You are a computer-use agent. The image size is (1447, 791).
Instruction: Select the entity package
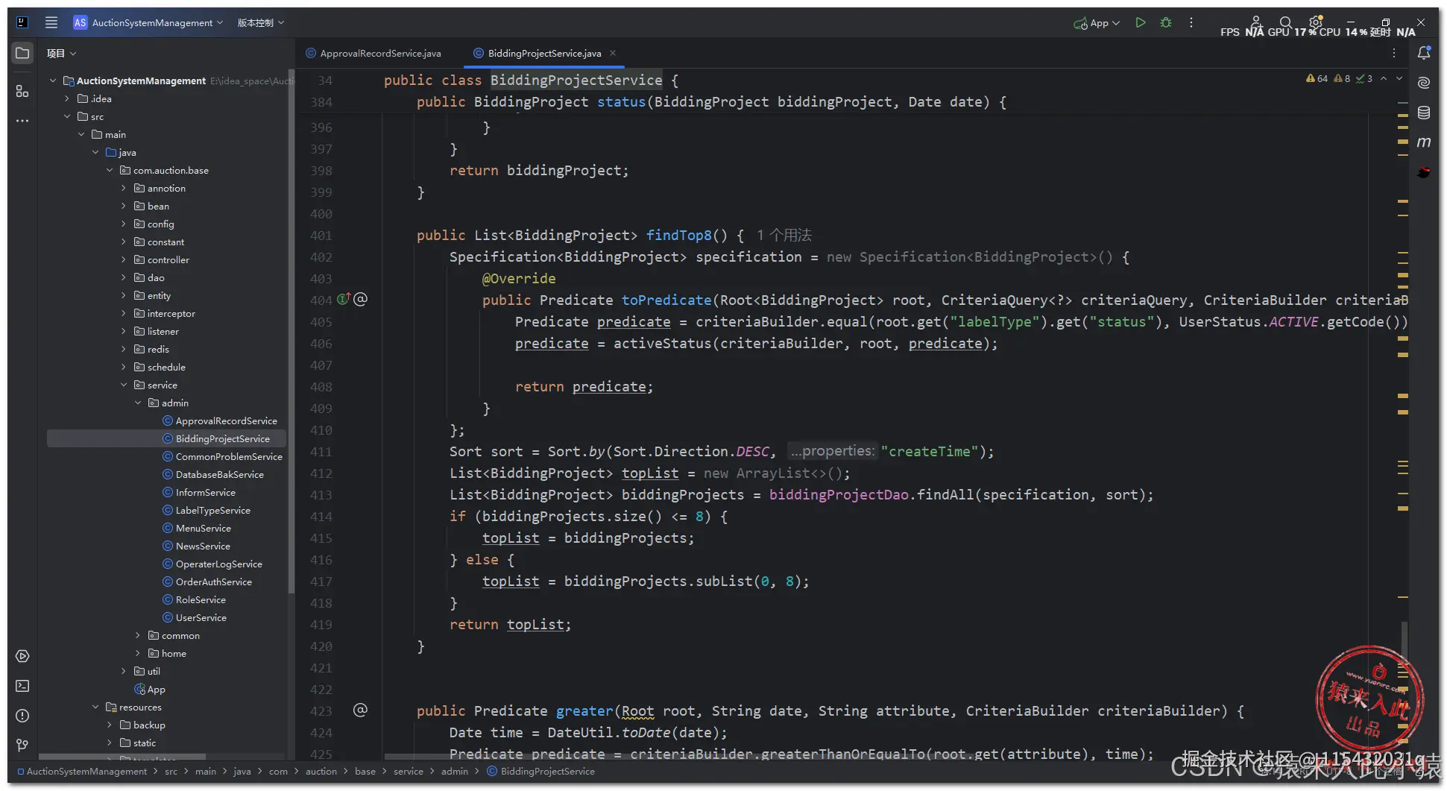[x=153, y=295]
